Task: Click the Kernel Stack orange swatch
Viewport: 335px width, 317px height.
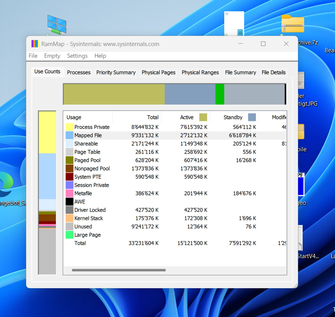Action: (x=69, y=218)
